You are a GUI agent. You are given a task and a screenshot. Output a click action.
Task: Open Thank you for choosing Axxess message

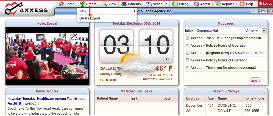[223, 68]
